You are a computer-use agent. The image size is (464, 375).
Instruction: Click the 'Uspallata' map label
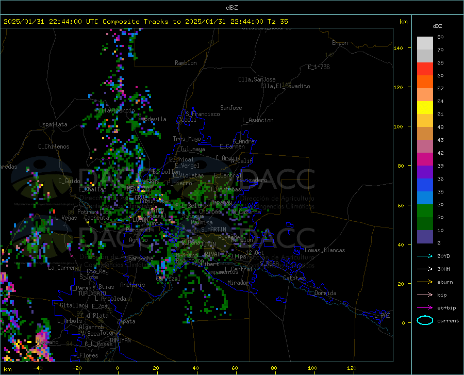click(53, 124)
